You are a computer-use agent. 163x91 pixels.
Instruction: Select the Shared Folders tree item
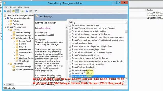[25, 50]
